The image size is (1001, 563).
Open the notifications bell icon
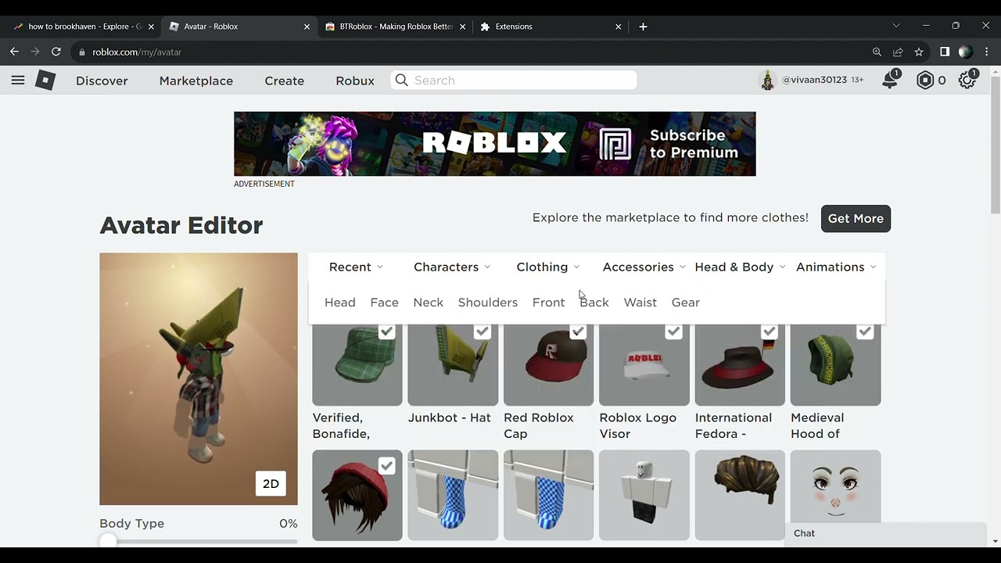[890, 80]
